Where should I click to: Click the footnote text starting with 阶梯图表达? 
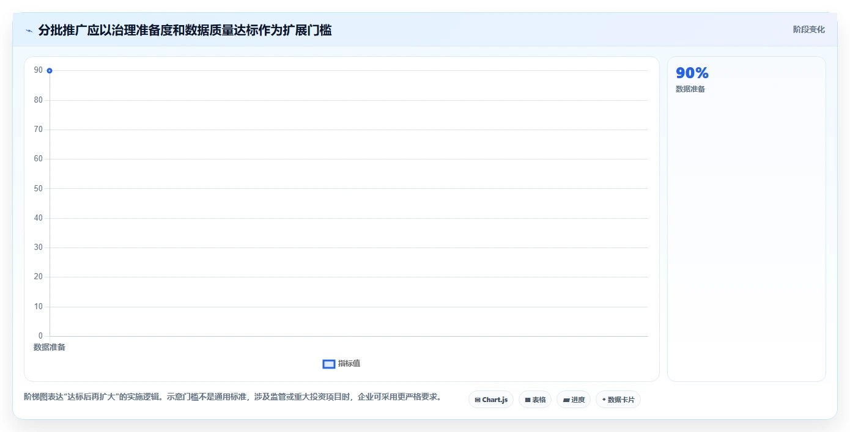point(232,397)
